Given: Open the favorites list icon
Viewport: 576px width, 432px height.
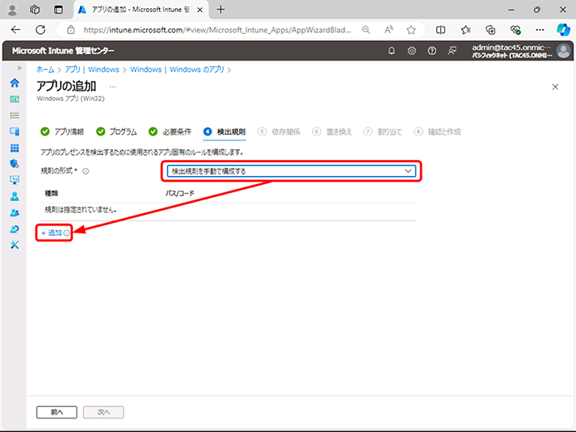Looking at the screenshot, I should (x=466, y=30).
